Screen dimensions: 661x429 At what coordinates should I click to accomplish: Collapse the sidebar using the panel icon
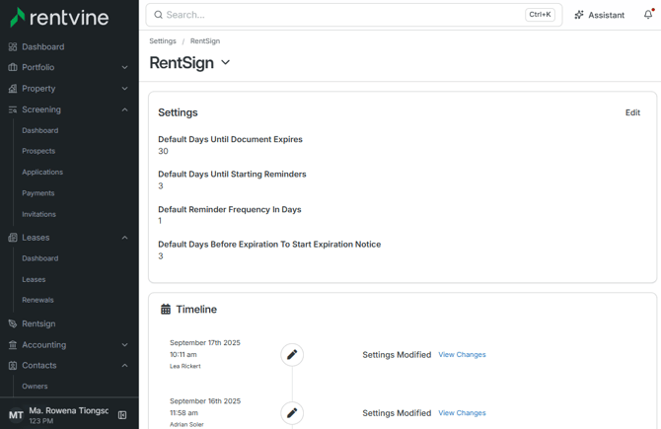pyautogui.click(x=122, y=415)
